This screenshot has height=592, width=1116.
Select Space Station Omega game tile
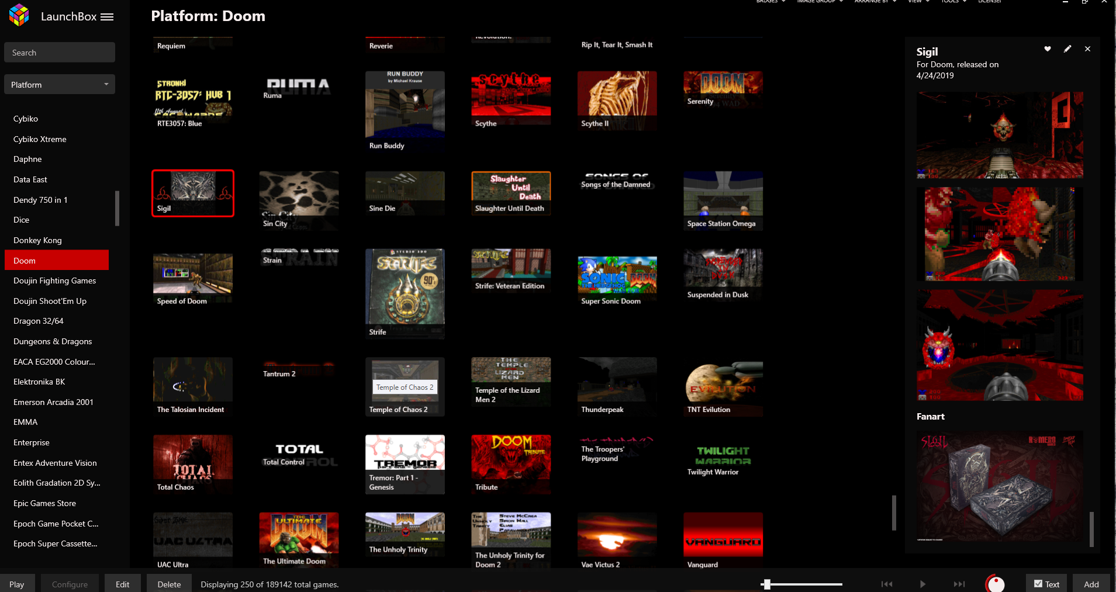(x=723, y=200)
